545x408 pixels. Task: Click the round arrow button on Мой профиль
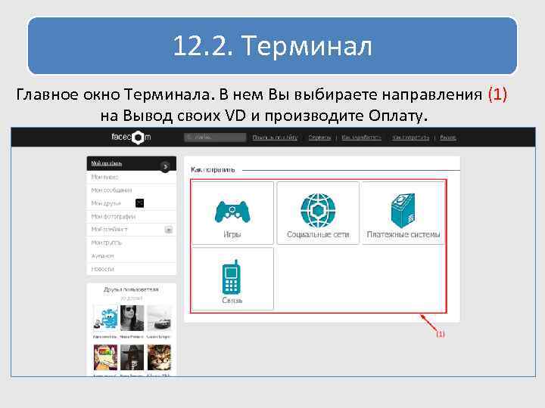(166, 167)
